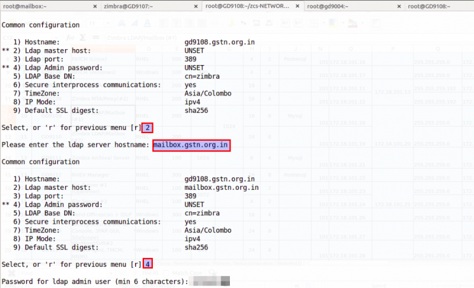Close the root@mailbox:~ tab
The image size is (474, 288).
click(95, 7)
